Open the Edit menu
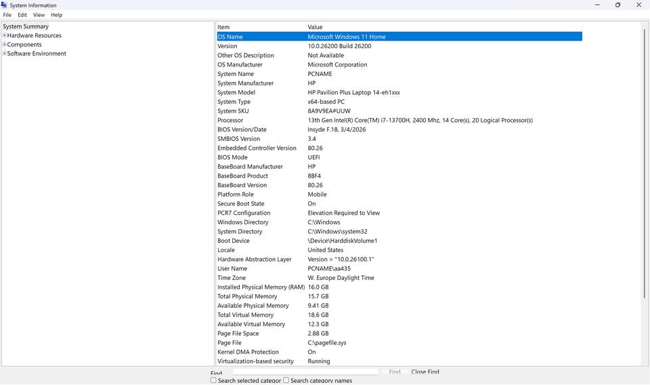The height and width of the screenshot is (385, 650). (22, 15)
